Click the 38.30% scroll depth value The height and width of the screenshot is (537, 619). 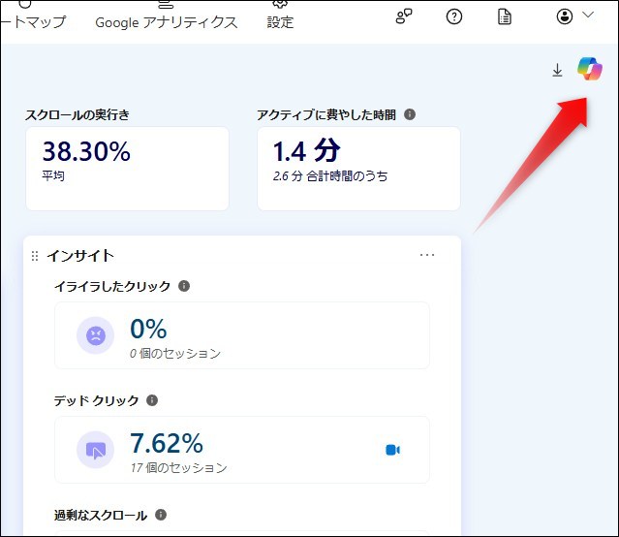click(86, 151)
